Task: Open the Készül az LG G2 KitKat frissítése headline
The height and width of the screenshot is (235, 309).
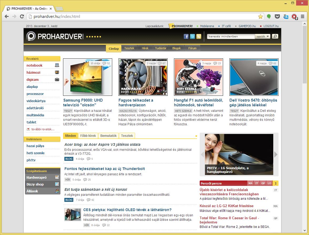Action: click(x=226, y=206)
